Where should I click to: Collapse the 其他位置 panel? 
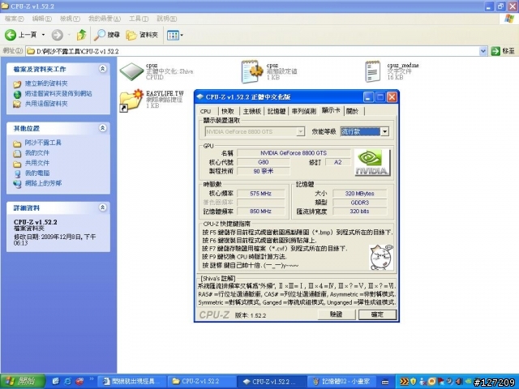[103, 128]
